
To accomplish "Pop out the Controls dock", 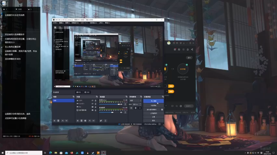I will 163,97.
